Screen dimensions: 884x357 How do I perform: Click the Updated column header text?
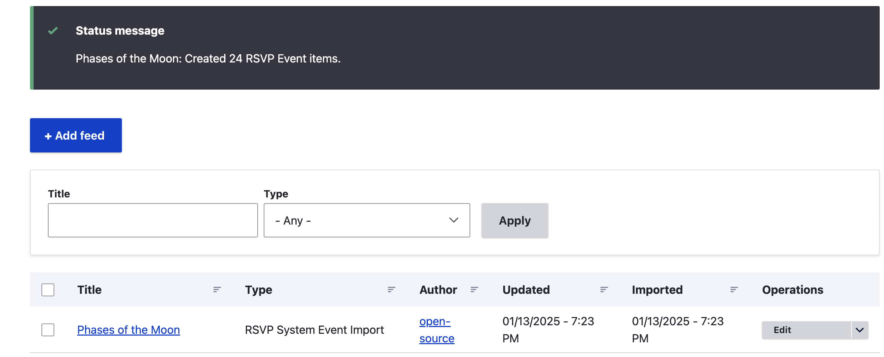pos(526,290)
